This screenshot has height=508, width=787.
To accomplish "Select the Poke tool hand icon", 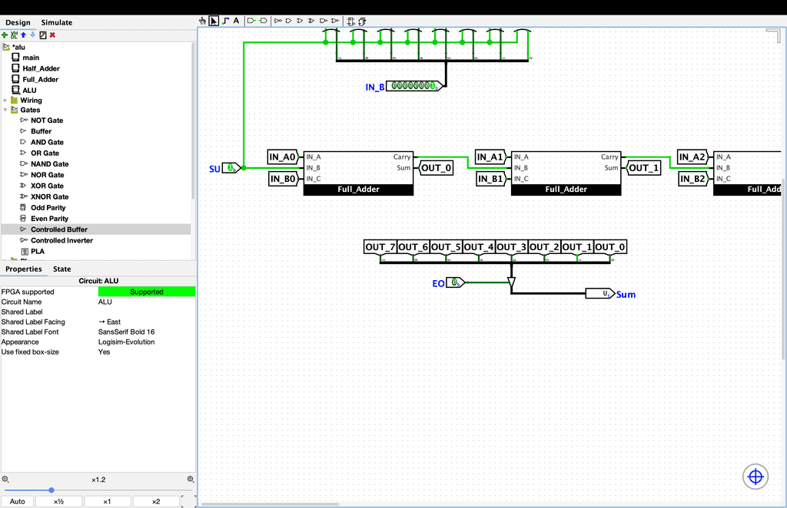I will pyautogui.click(x=203, y=21).
